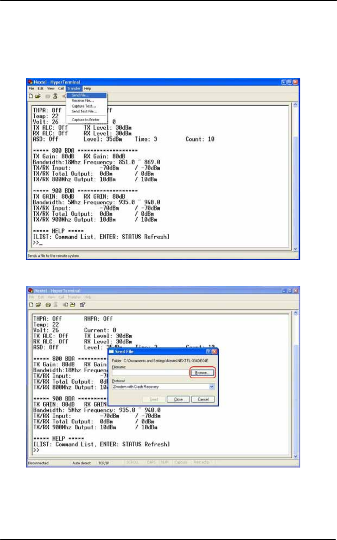This screenshot has height=540, width=337.
Task: Click scroll-up arrow in window with Transfer menu open
Action: coord(295,105)
